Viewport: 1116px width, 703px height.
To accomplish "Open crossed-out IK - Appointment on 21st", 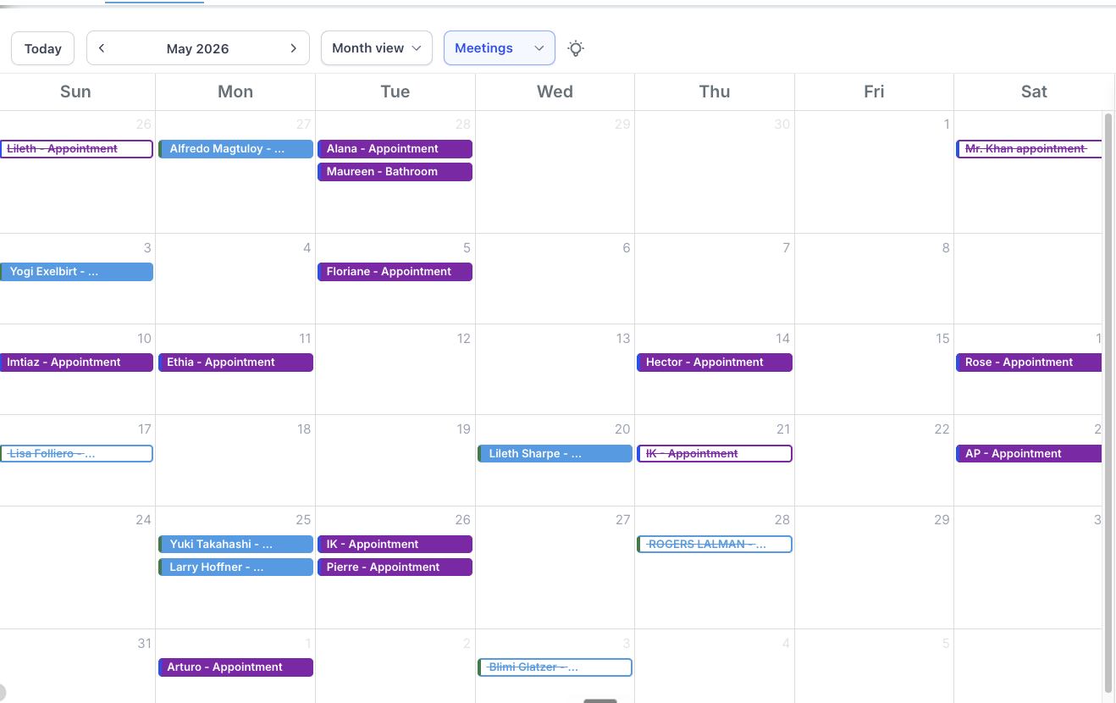I will tap(715, 454).
